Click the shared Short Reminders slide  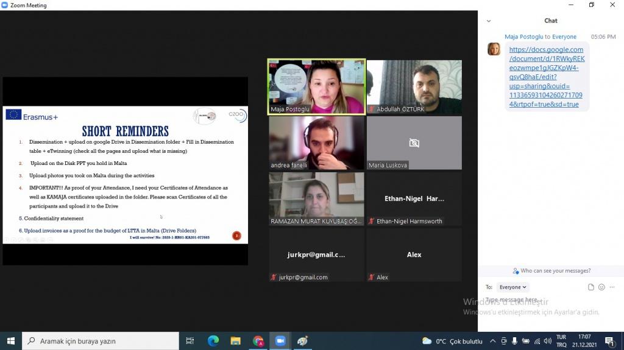tap(126, 175)
